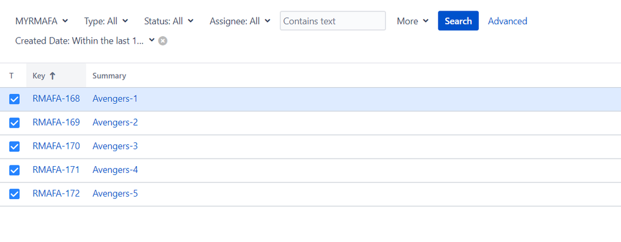The width and height of the screenshot is (621, 242).
Task: Expand the Created Date filter chevron
Action: coord(151,40)
